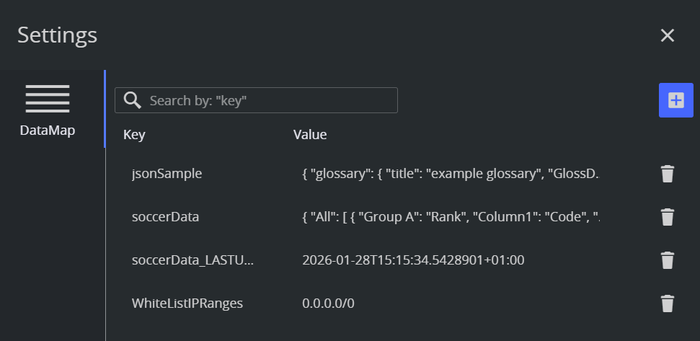This screenshot has height=341, width=700.
Task: Delete the jsonSample entry
Action: point(668,174)
